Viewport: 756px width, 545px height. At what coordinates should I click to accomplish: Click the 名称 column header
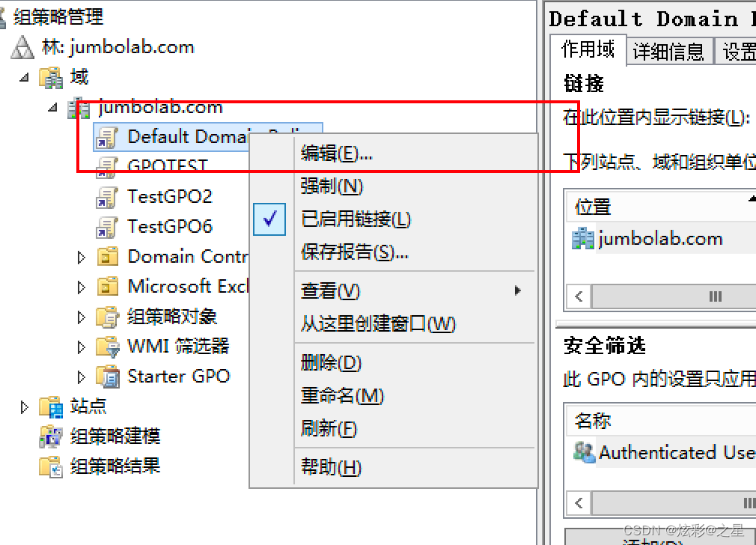coord(660,421)
